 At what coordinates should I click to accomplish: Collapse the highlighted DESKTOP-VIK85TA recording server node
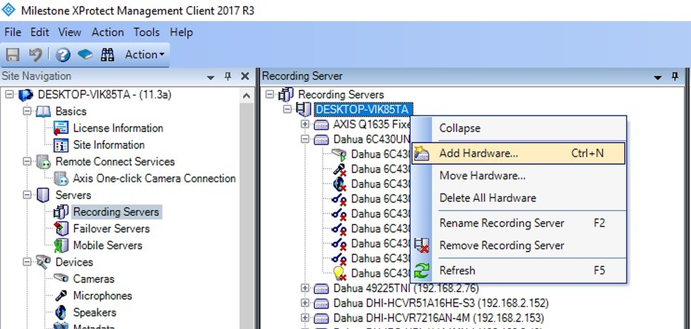click(x=287, y=109)
